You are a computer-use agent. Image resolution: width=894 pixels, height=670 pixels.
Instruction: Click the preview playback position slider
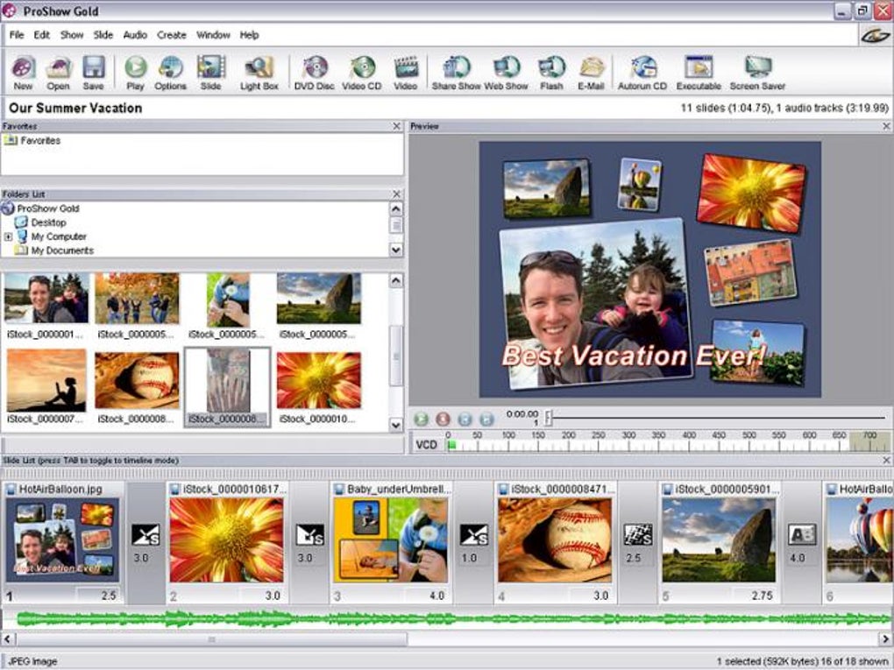[x=549, y=419]
